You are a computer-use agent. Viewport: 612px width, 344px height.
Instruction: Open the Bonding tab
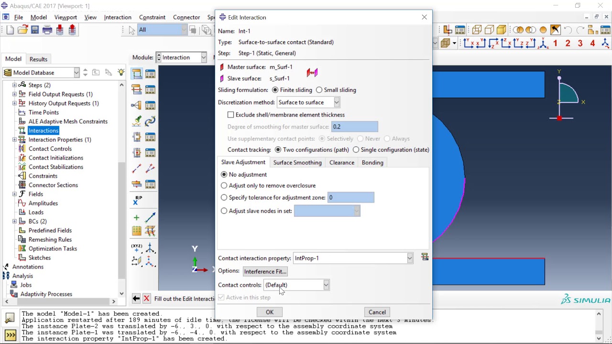(x=372, y=162)
